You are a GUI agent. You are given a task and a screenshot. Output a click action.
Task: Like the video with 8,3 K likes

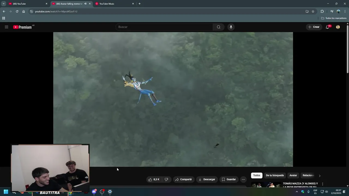tap(154, 179)
